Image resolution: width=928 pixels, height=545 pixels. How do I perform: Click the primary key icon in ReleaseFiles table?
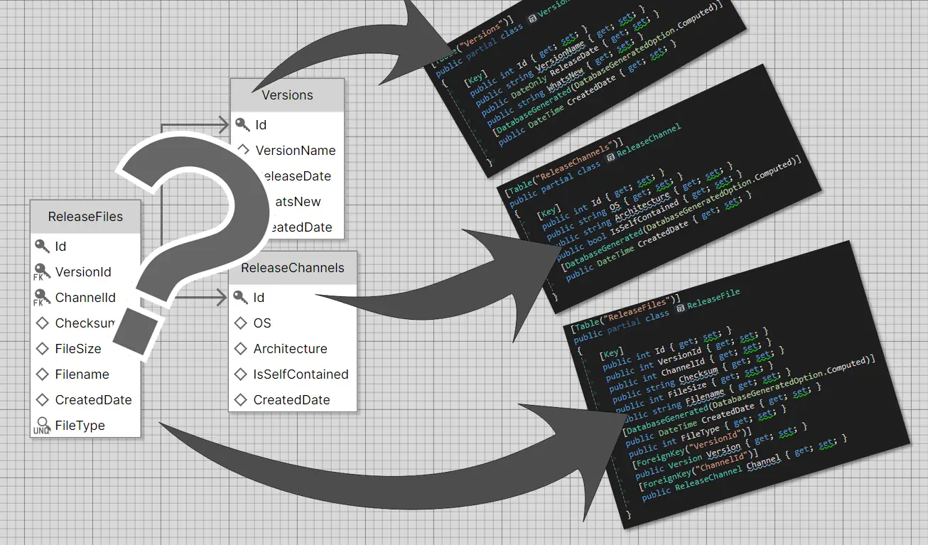coord(42,246)
